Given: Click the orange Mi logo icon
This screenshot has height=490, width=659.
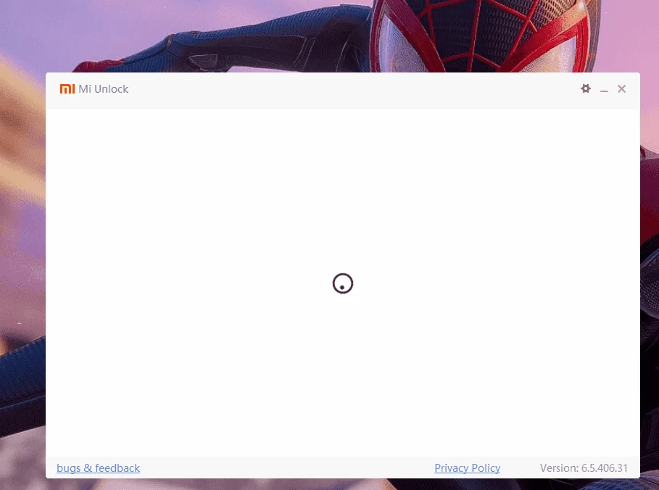Looking at the screenshot, I should pyautogui.click(x=67, y=88).
